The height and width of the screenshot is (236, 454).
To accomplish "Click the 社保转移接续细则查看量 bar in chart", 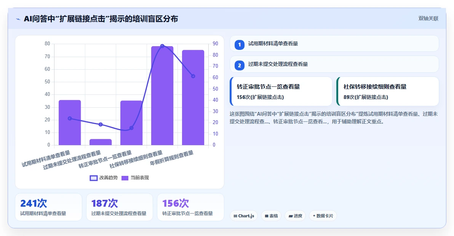I will pyautogui.click(x=162, y=96).
